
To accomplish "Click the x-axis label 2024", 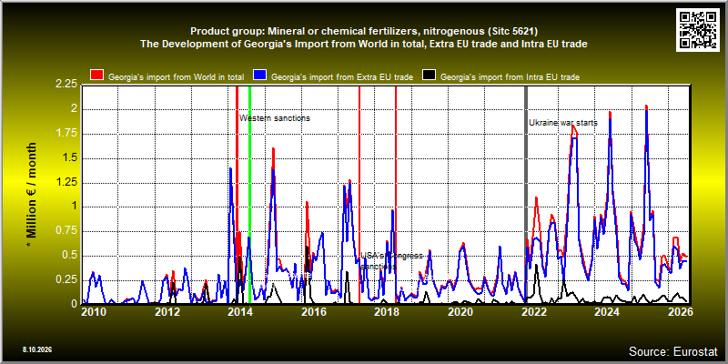I will click(605, 312).
